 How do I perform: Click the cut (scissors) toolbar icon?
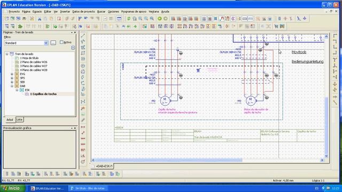pyautogui.click(x=40, y=19)
